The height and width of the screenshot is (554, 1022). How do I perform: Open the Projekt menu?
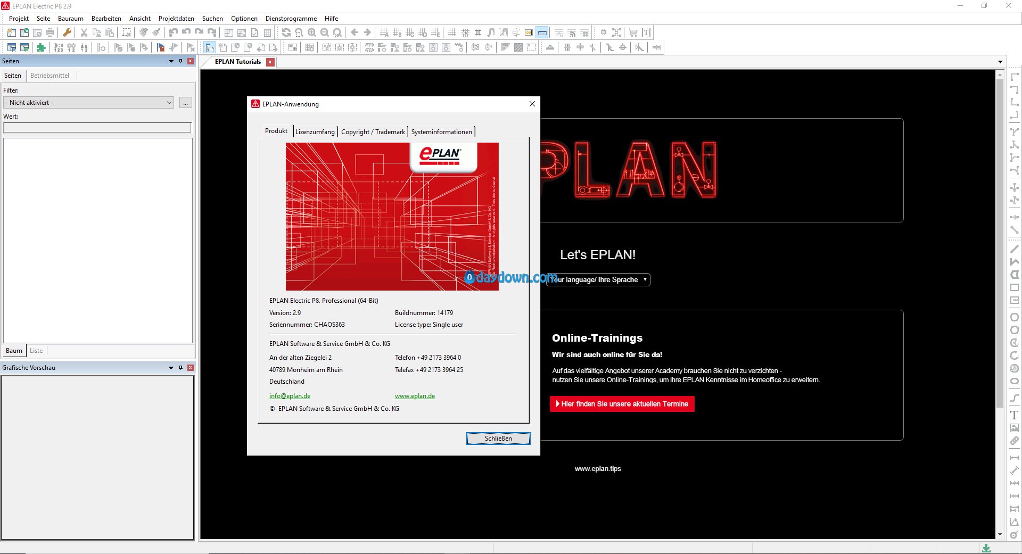click(19, 19)
